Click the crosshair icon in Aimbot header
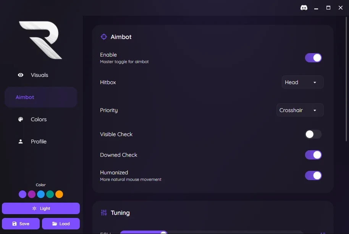Screen dimensions: 349x234 click(x=103, y=37)
